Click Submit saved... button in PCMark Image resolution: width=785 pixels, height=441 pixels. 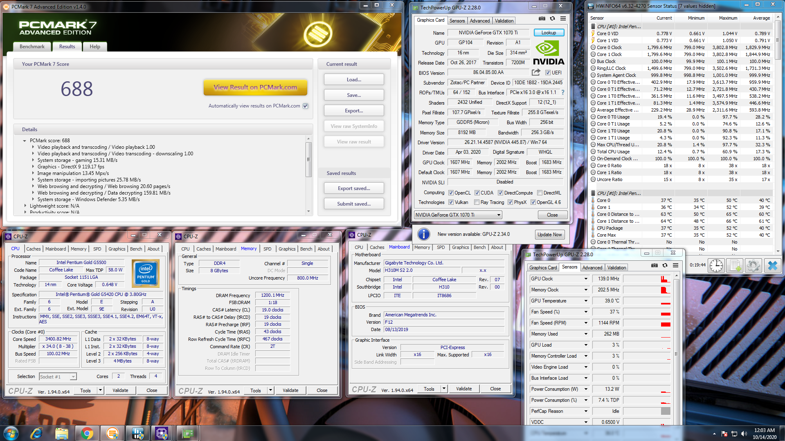click(x=354, y=204)
